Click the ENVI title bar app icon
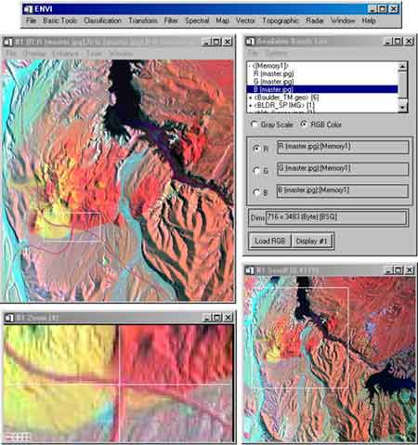 (x=28, y=9)
